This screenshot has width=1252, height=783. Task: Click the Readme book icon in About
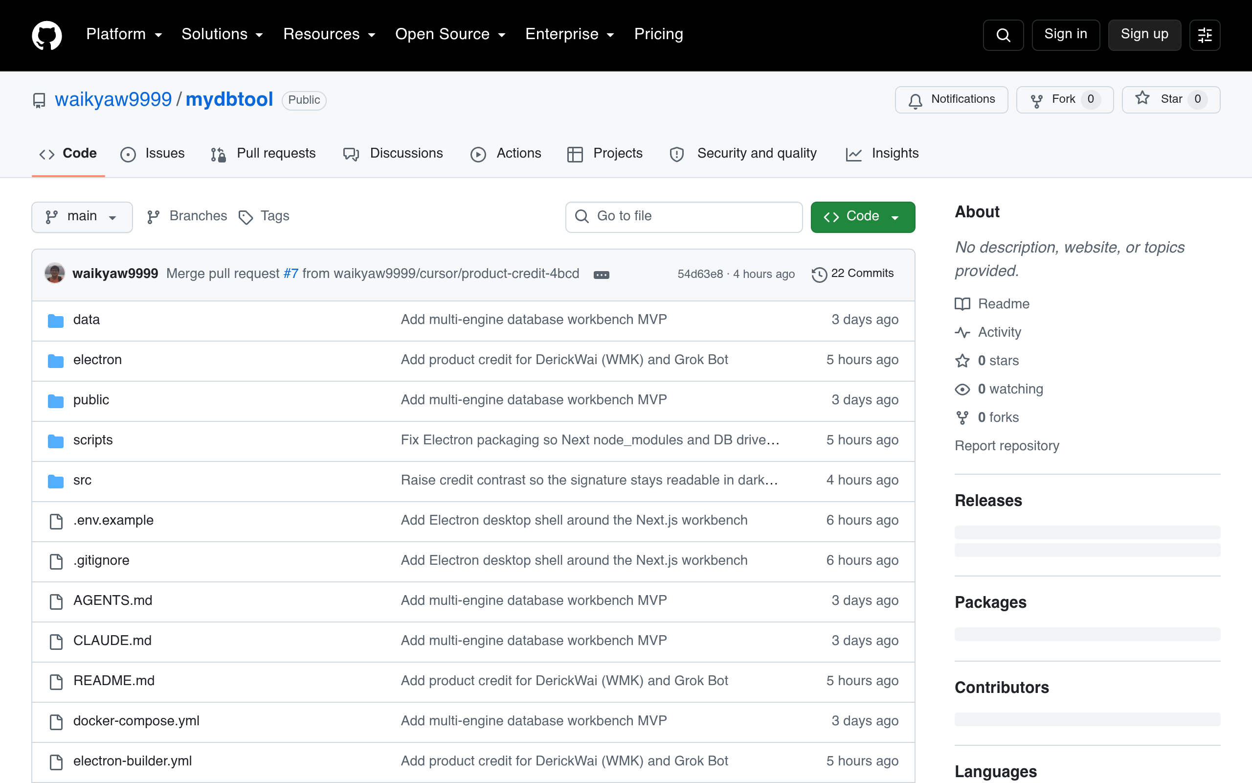pyautogui.click(x=962, y=304)
